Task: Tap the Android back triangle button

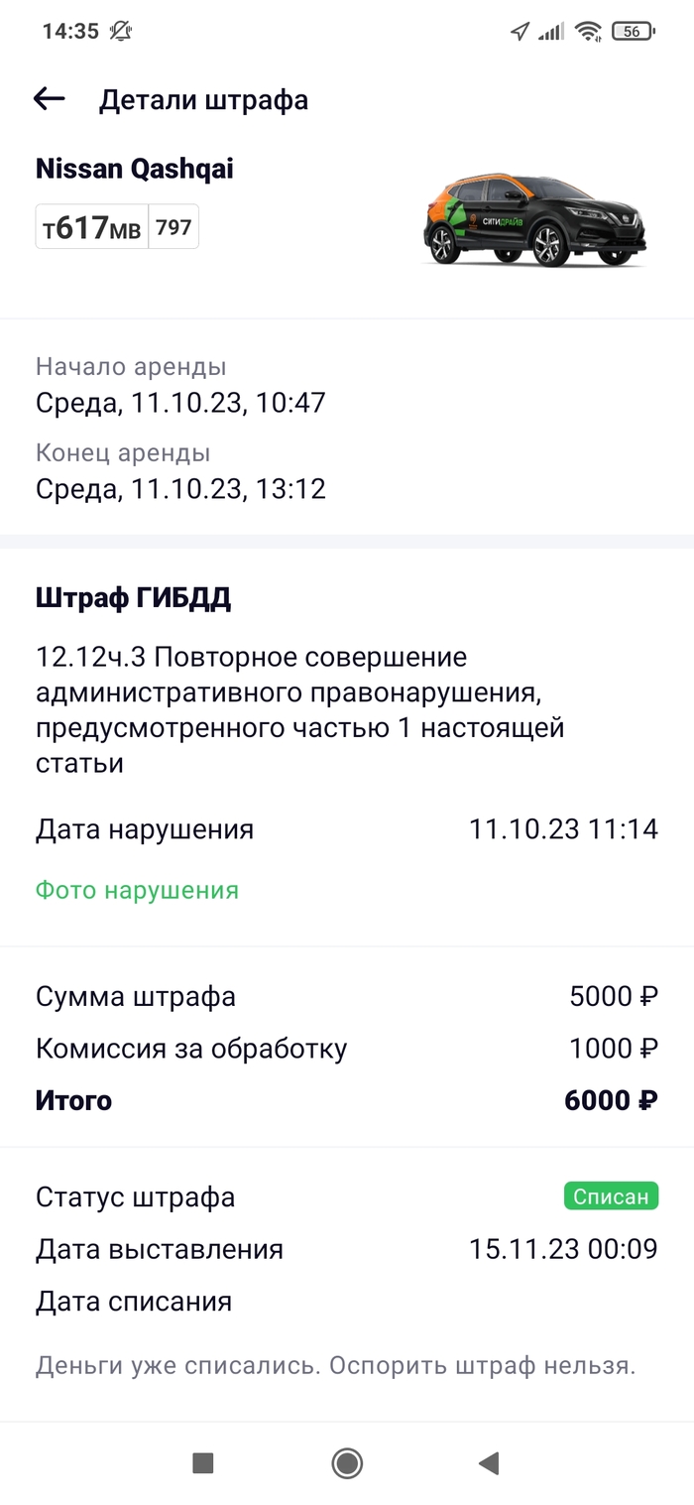Action: 488,1462
